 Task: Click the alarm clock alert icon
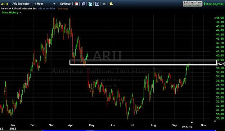76,4
